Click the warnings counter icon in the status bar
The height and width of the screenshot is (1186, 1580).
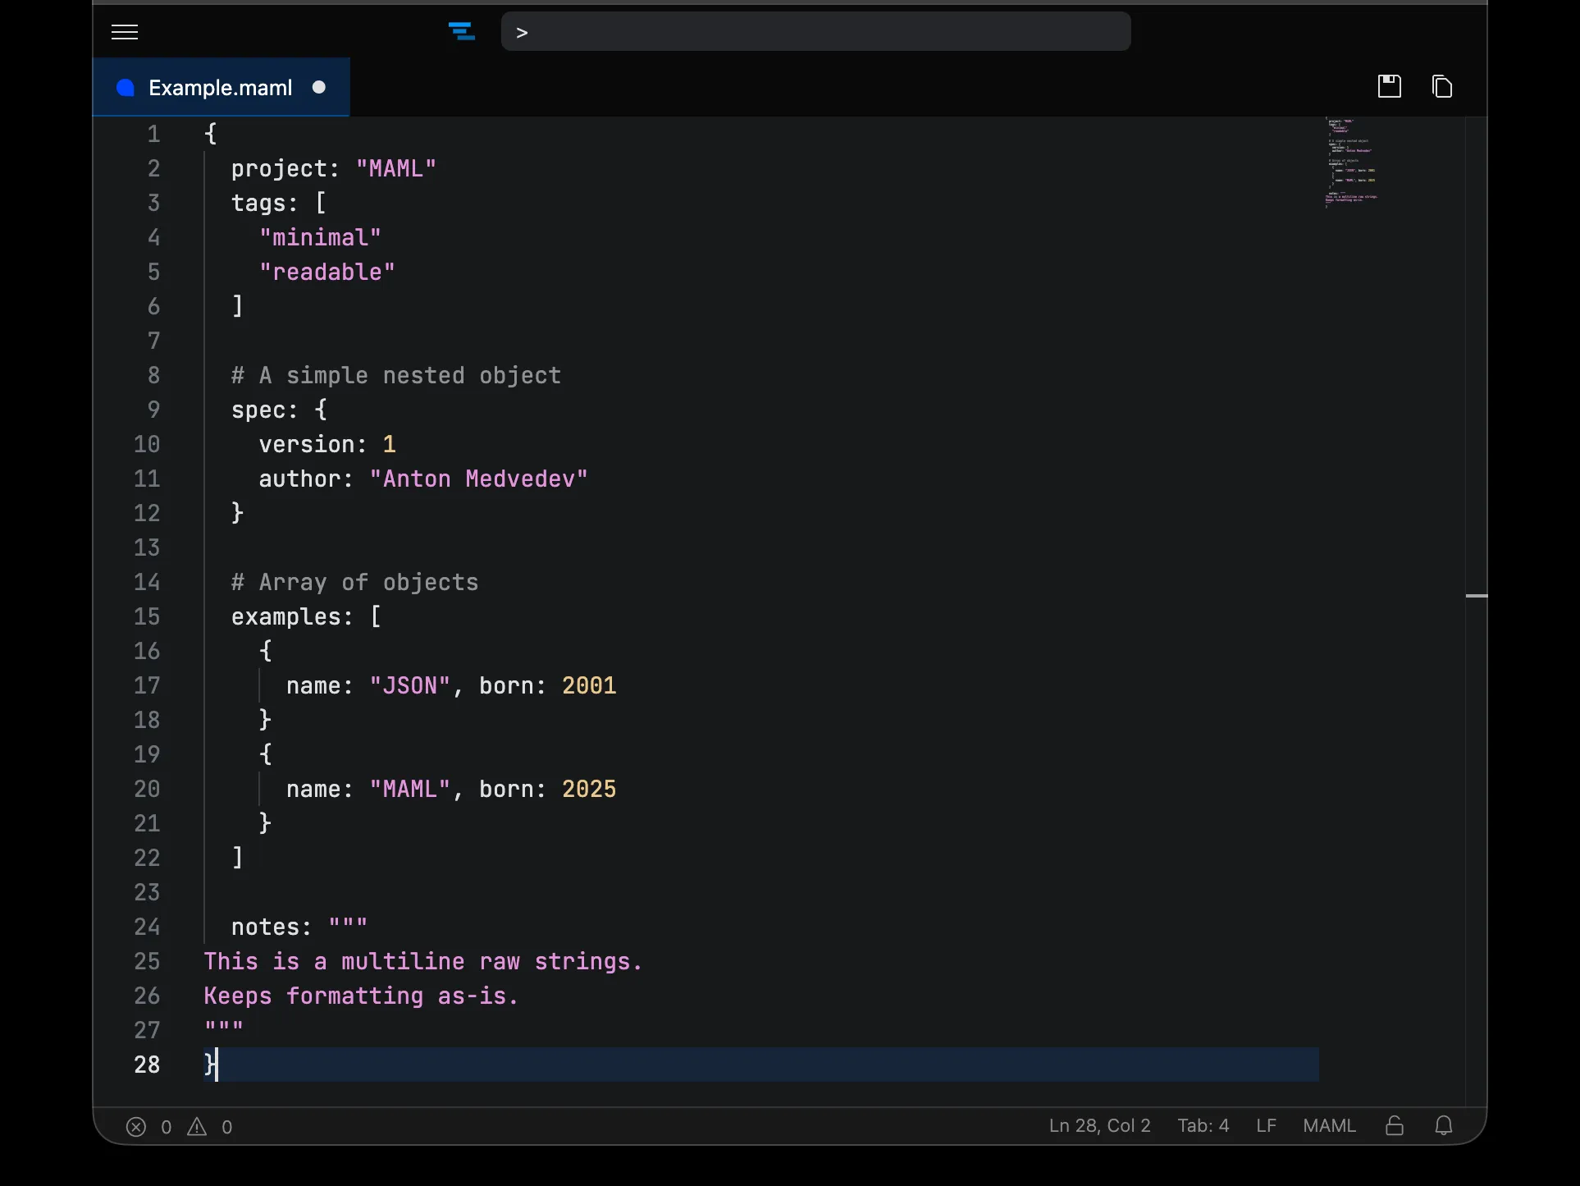point(195,1127)
